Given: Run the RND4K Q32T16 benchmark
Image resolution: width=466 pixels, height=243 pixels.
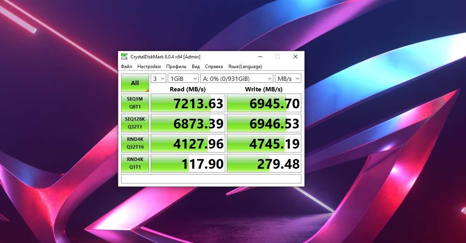Looking at the screenshot, I should click(x=135, y=143).
